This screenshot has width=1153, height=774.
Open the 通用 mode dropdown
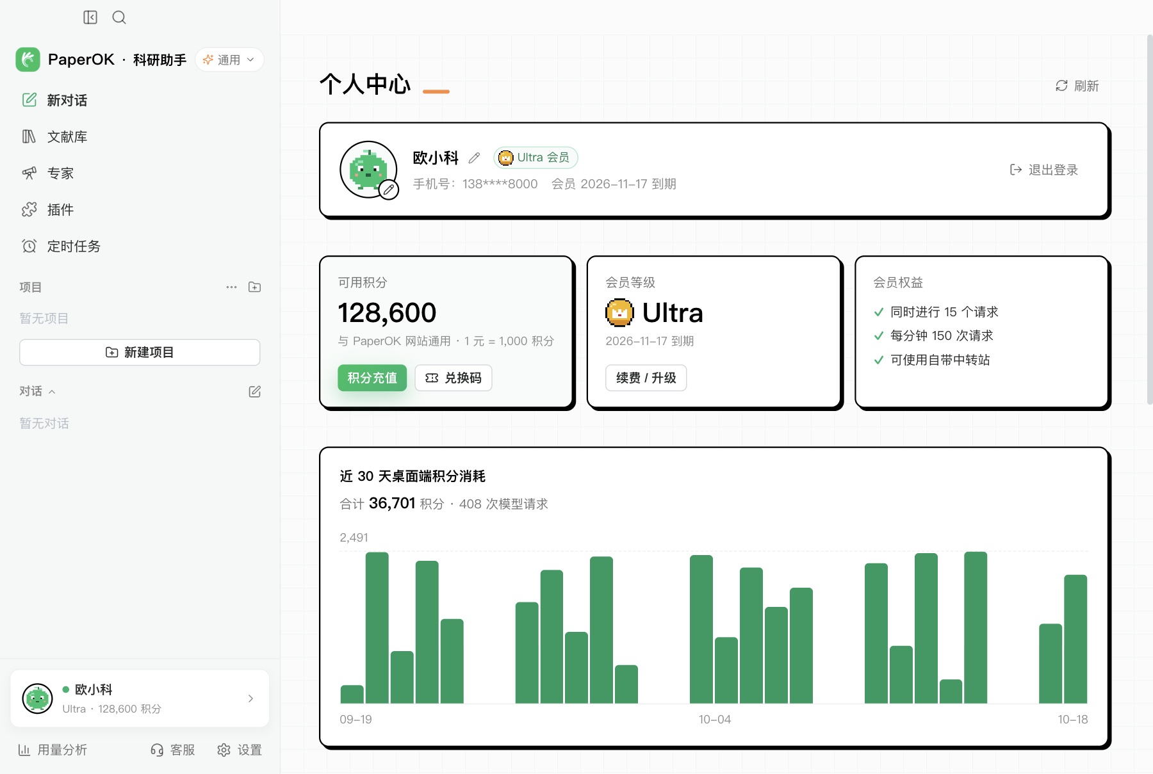pos(229,60)
